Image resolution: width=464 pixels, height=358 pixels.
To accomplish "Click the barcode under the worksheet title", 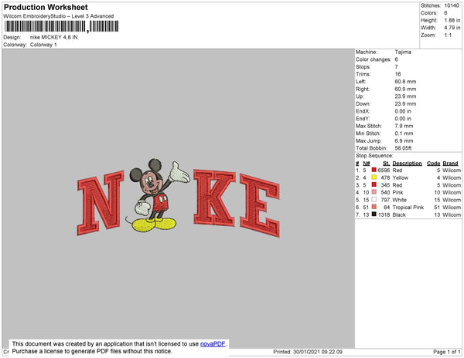I will coord(61,26).
